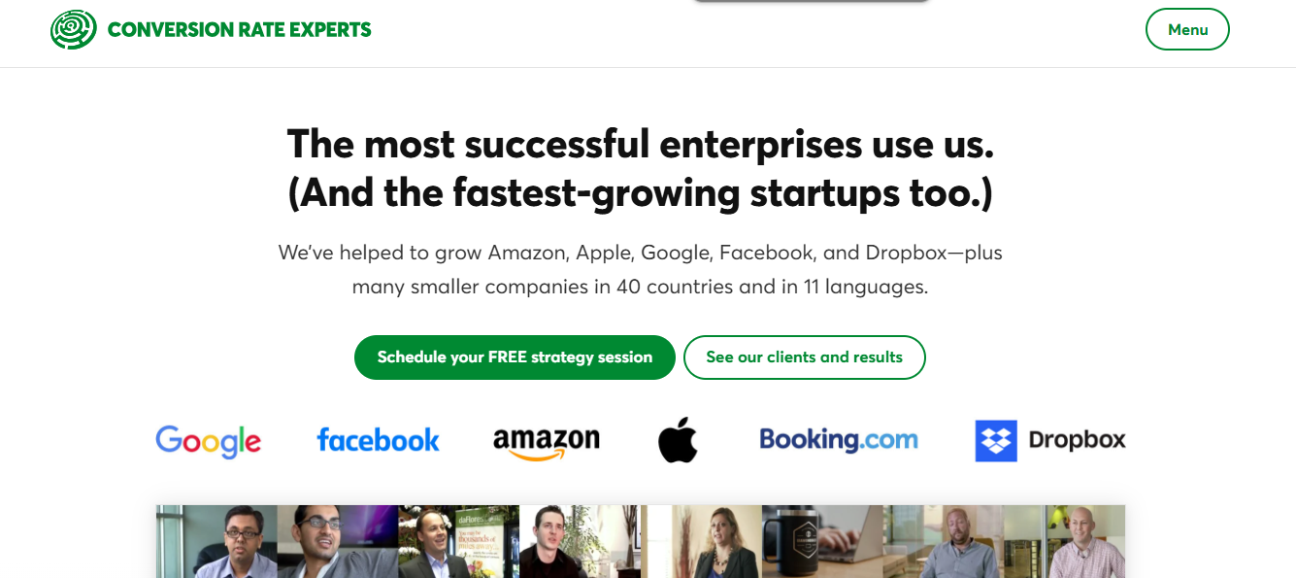Click the blue Dropbox box icon
The width and height of the screenshot is (1296, 578).
click(x=996, y=441)
